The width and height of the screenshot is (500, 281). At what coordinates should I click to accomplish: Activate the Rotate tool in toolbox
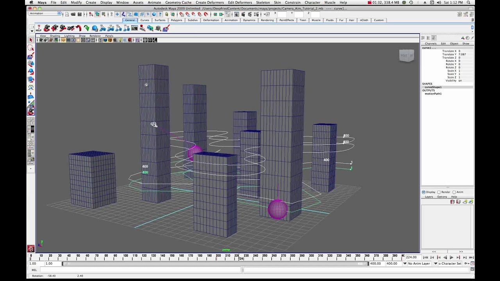point(31,72)
